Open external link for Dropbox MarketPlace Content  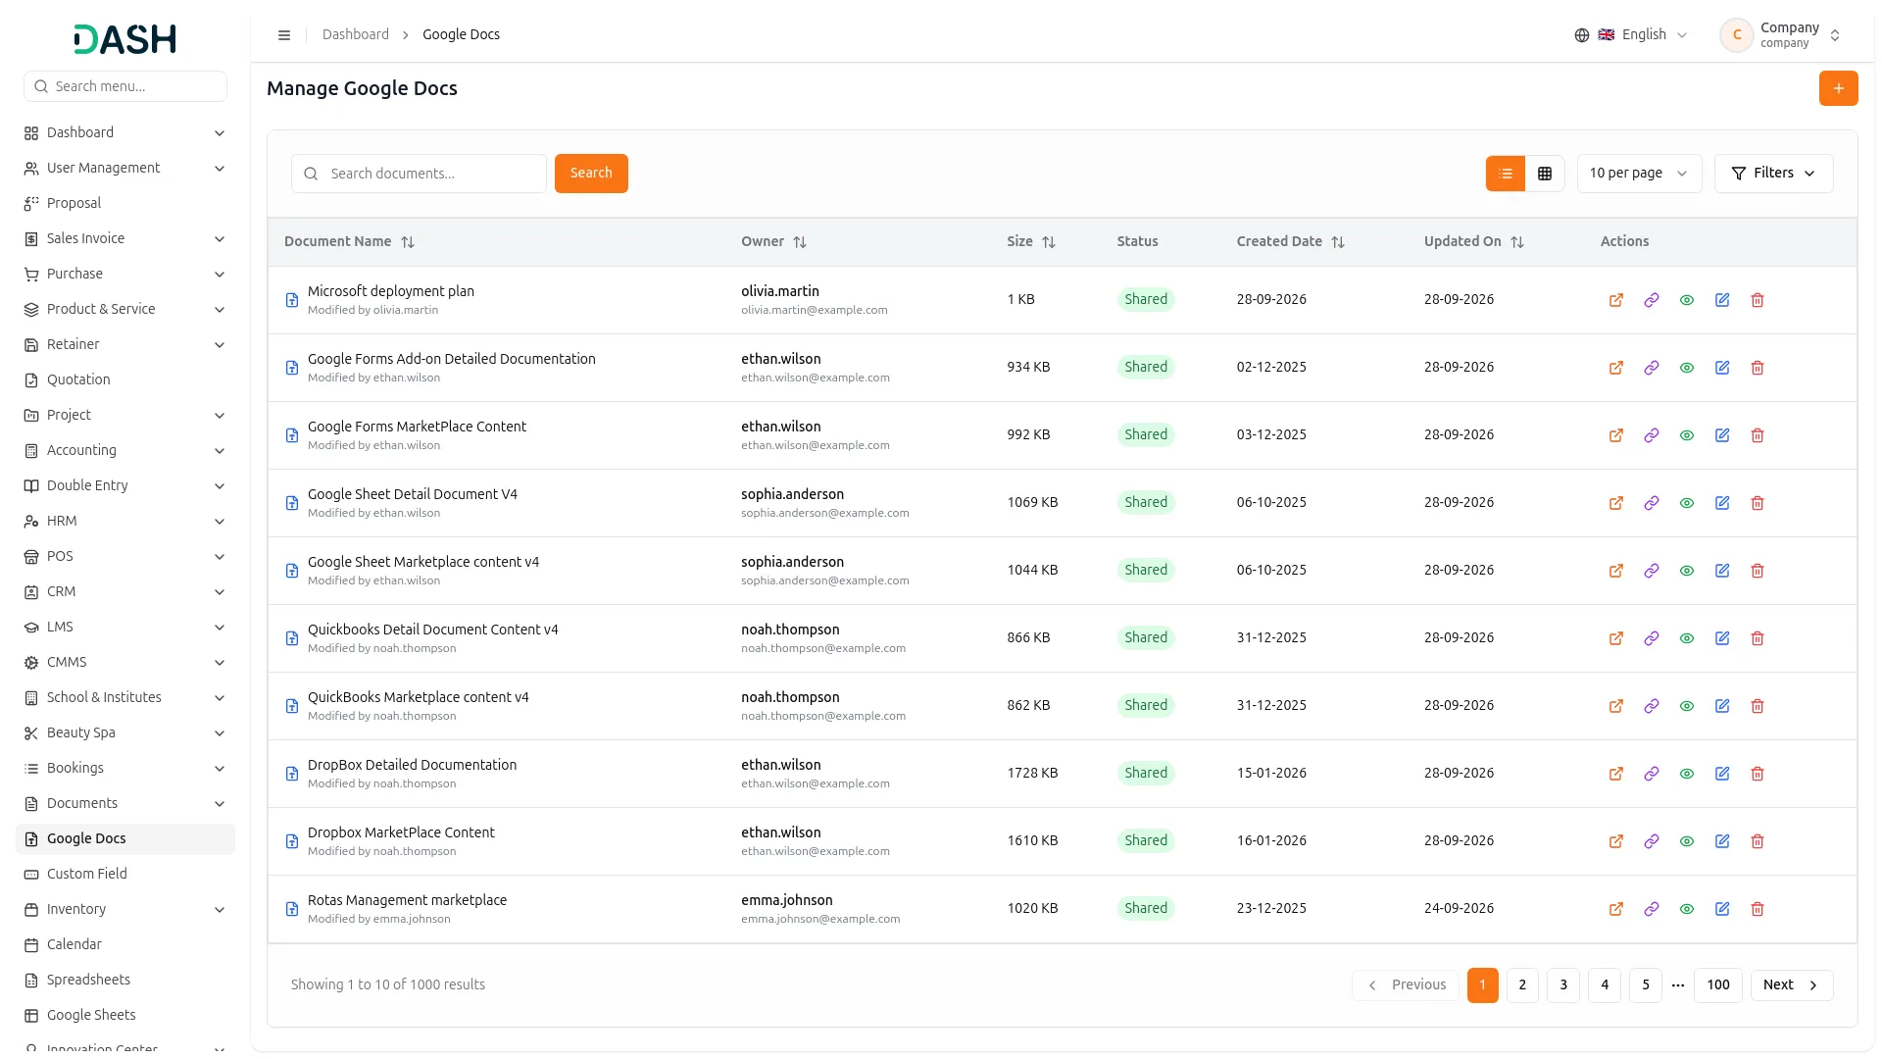click(1615, 841)
